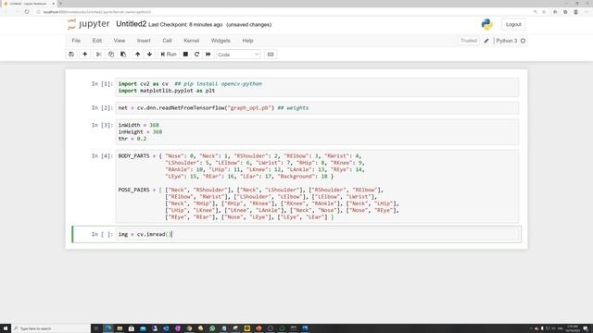Image resolution: width=593 pixels, height=333 pixels.
Task: Click the Windows taskbar search box
Action: 51,328
